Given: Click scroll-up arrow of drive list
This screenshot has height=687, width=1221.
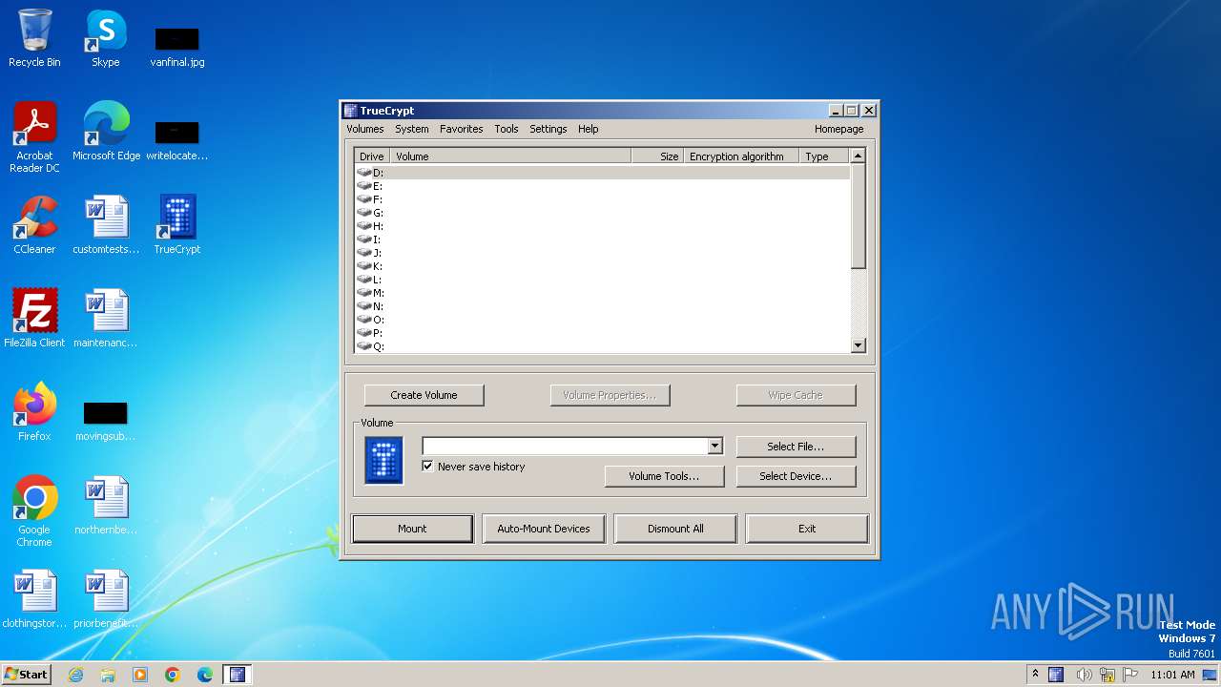Looking at the screenshot, I should point(858,156).
